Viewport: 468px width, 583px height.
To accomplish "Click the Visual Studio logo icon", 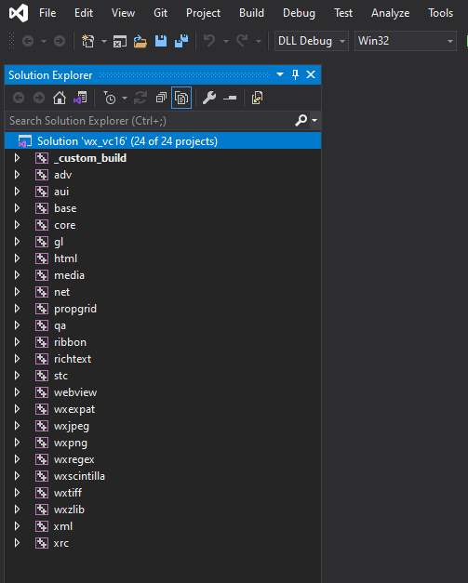I will [x=19, y=13].
